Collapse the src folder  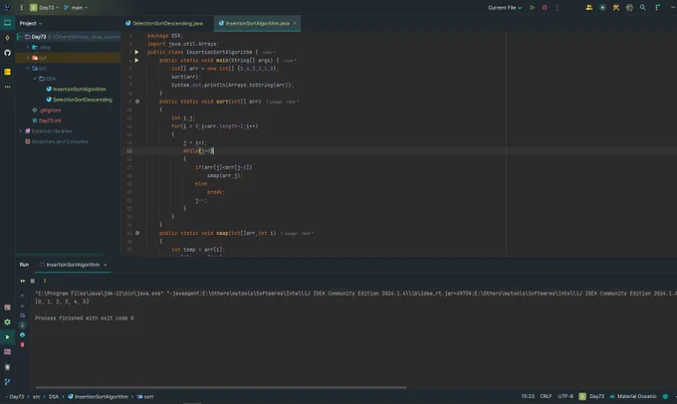[x=28, y=69]
